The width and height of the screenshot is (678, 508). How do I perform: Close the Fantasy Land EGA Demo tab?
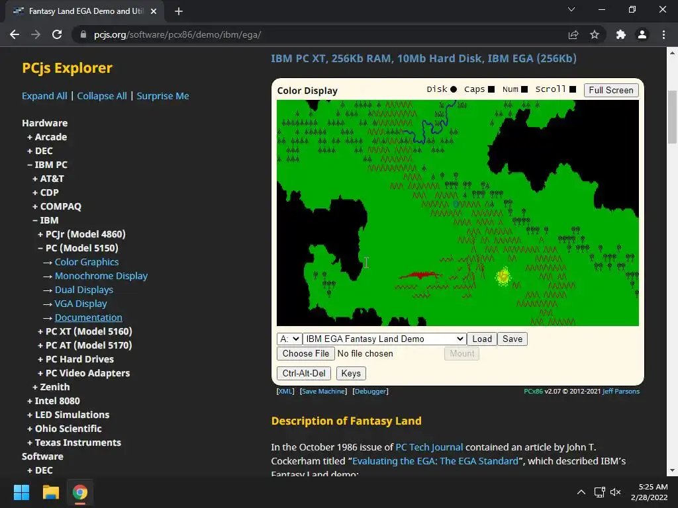tap(154, 11)
